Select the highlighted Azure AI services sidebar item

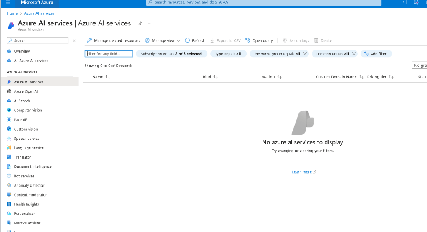[40, 82]
